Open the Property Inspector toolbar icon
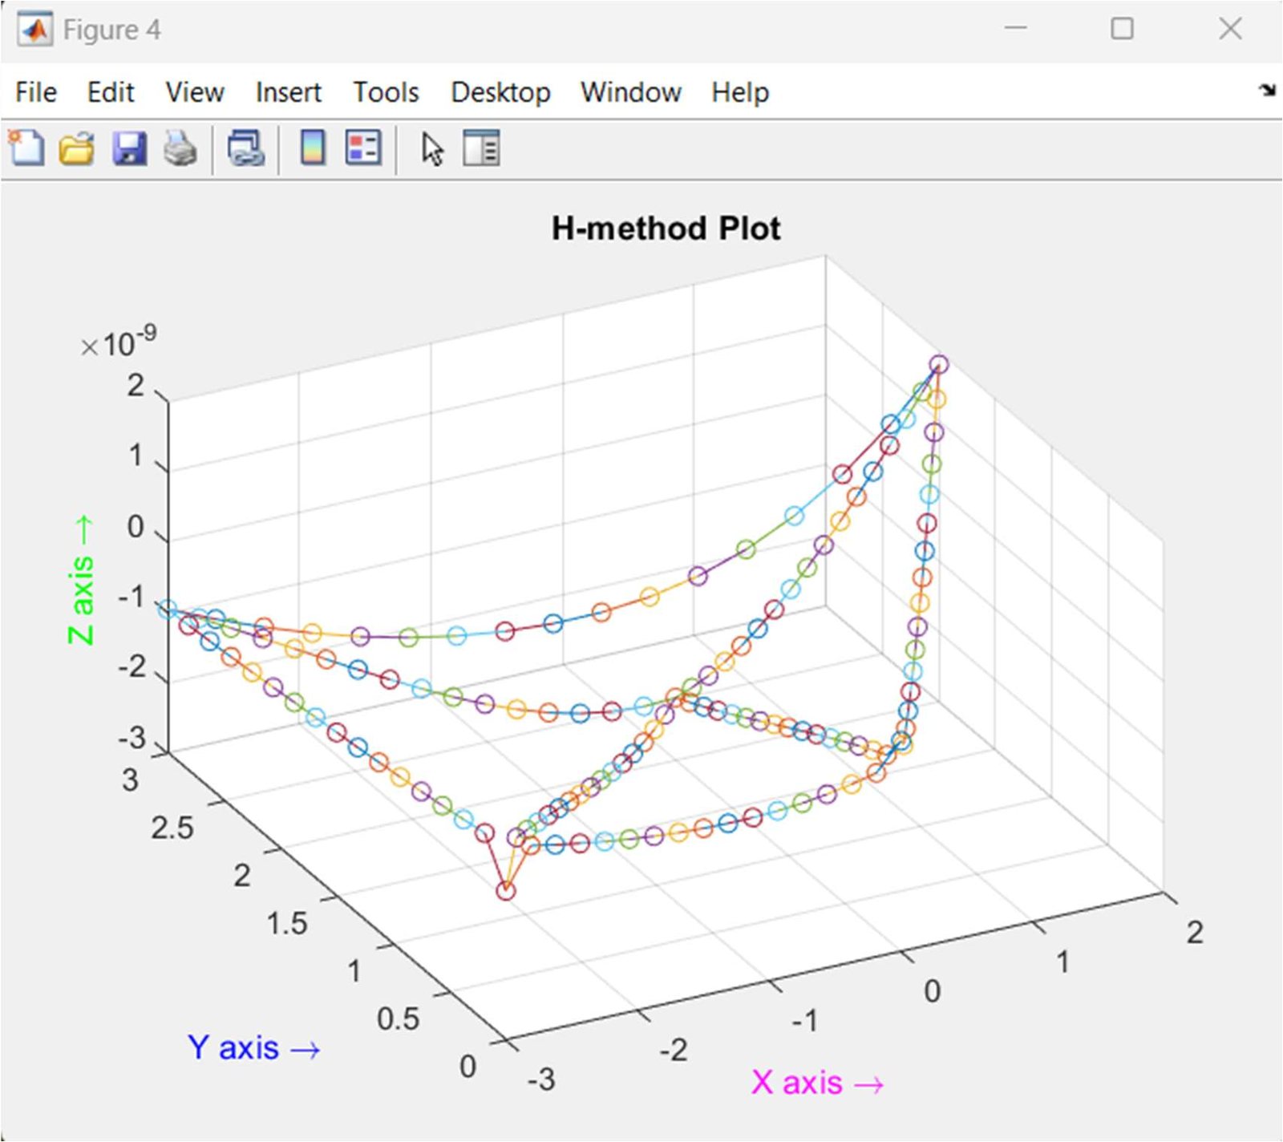1283x1142 pixels. click(481, 148)
